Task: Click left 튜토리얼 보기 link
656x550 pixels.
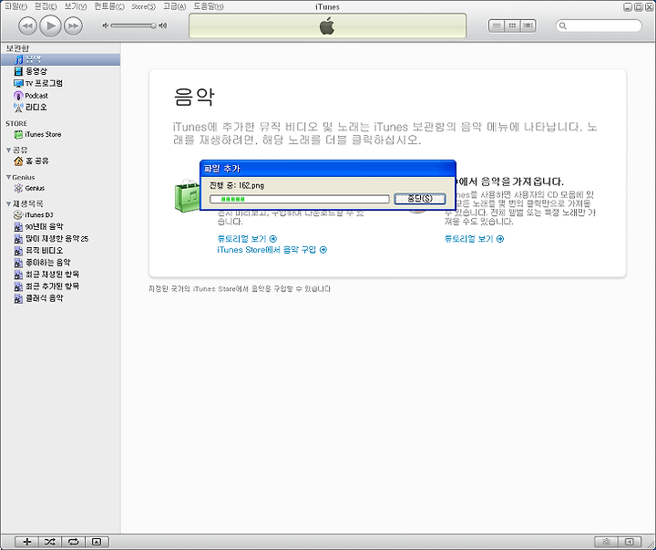Action: 247,239
